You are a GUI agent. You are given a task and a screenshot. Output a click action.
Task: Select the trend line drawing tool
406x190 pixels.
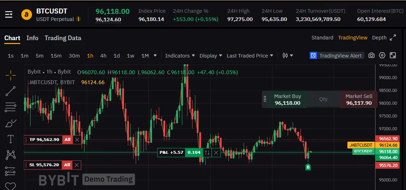(10, 91)
